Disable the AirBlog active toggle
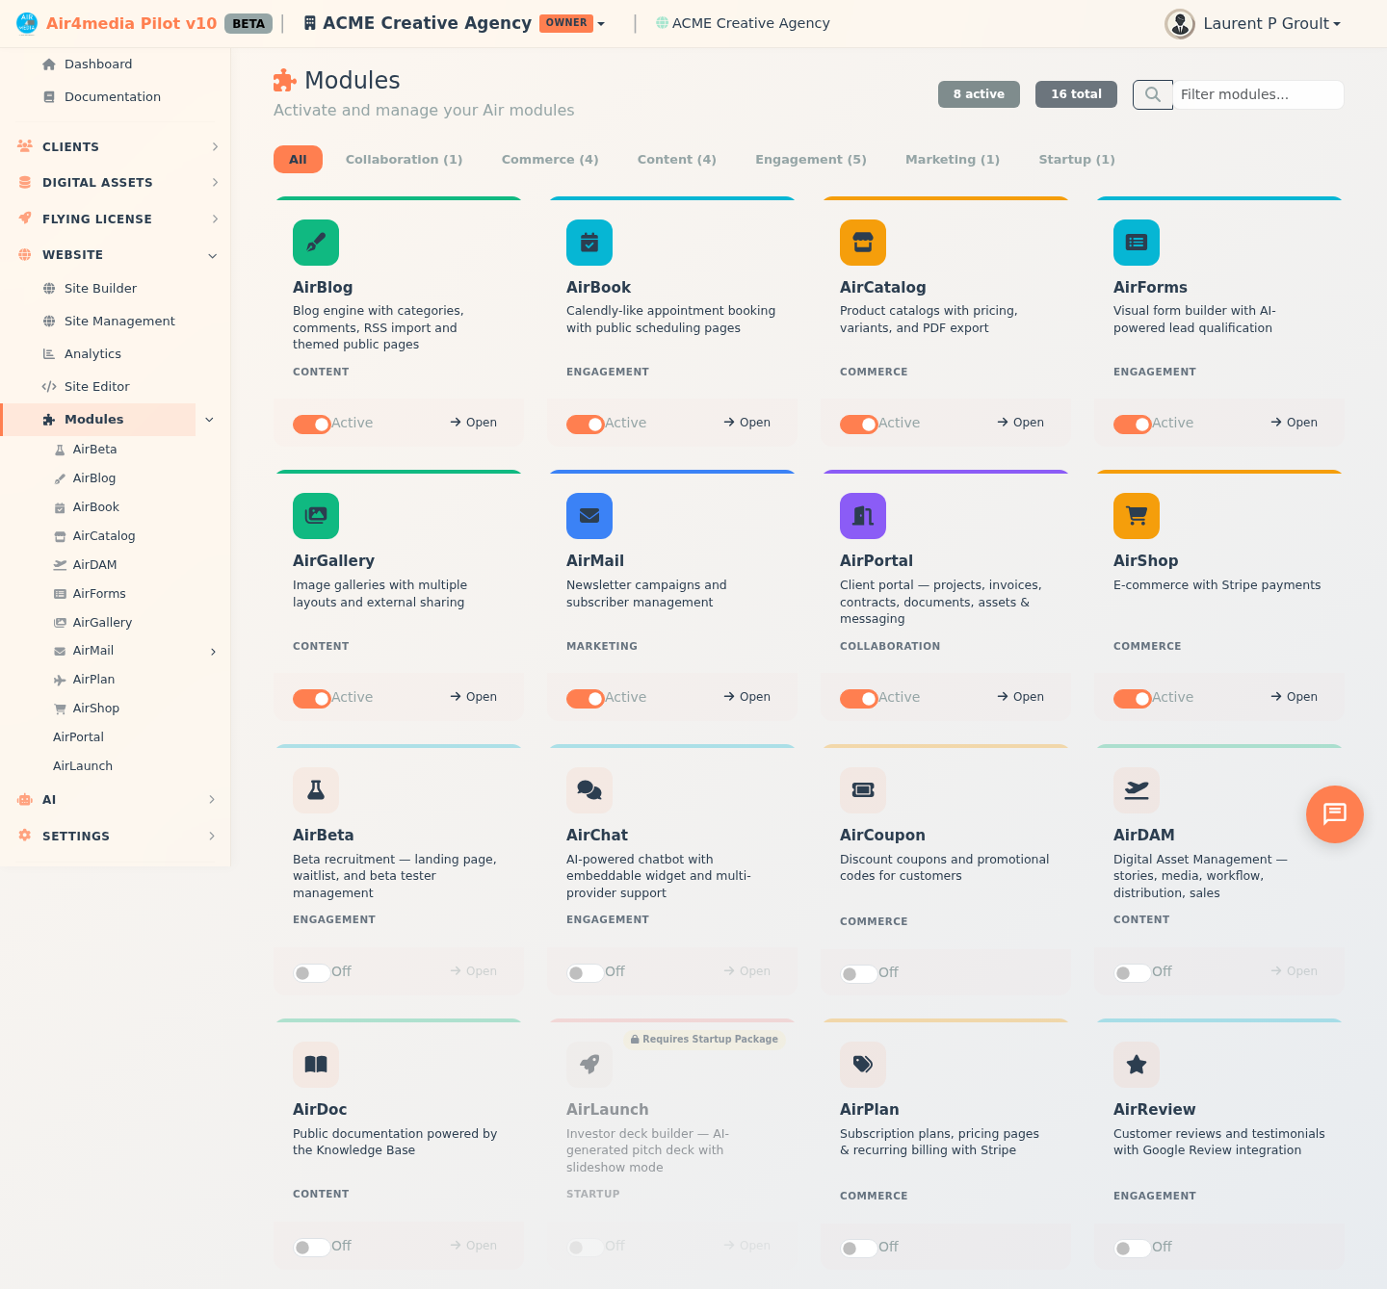1387x1289 pixels. click(311, 424)
